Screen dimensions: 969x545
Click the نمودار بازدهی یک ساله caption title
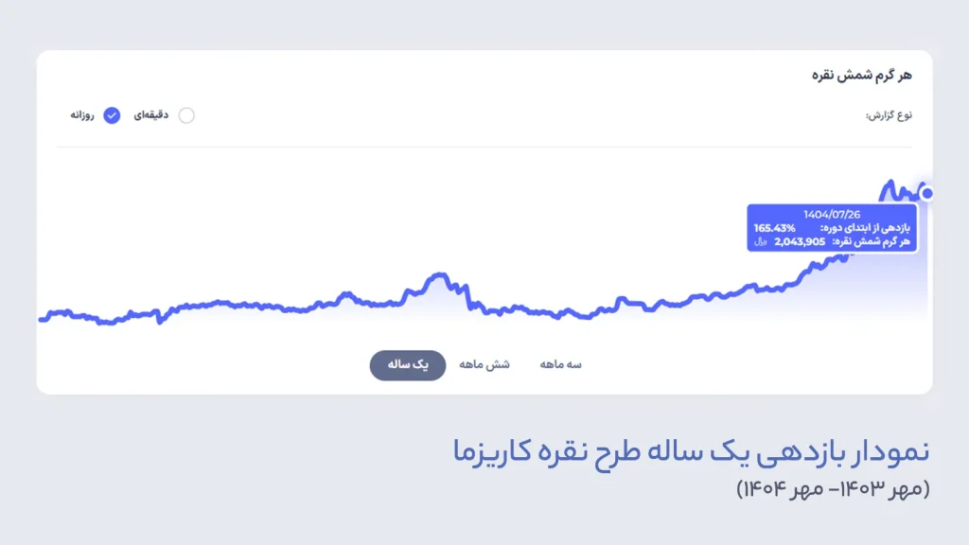click(691, 452)
